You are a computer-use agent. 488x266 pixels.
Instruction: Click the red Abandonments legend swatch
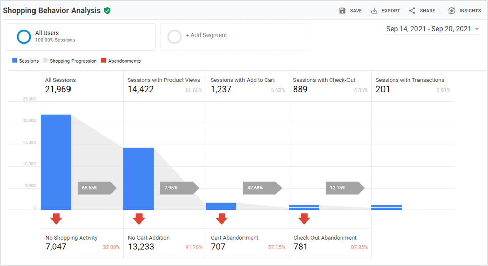103,61
